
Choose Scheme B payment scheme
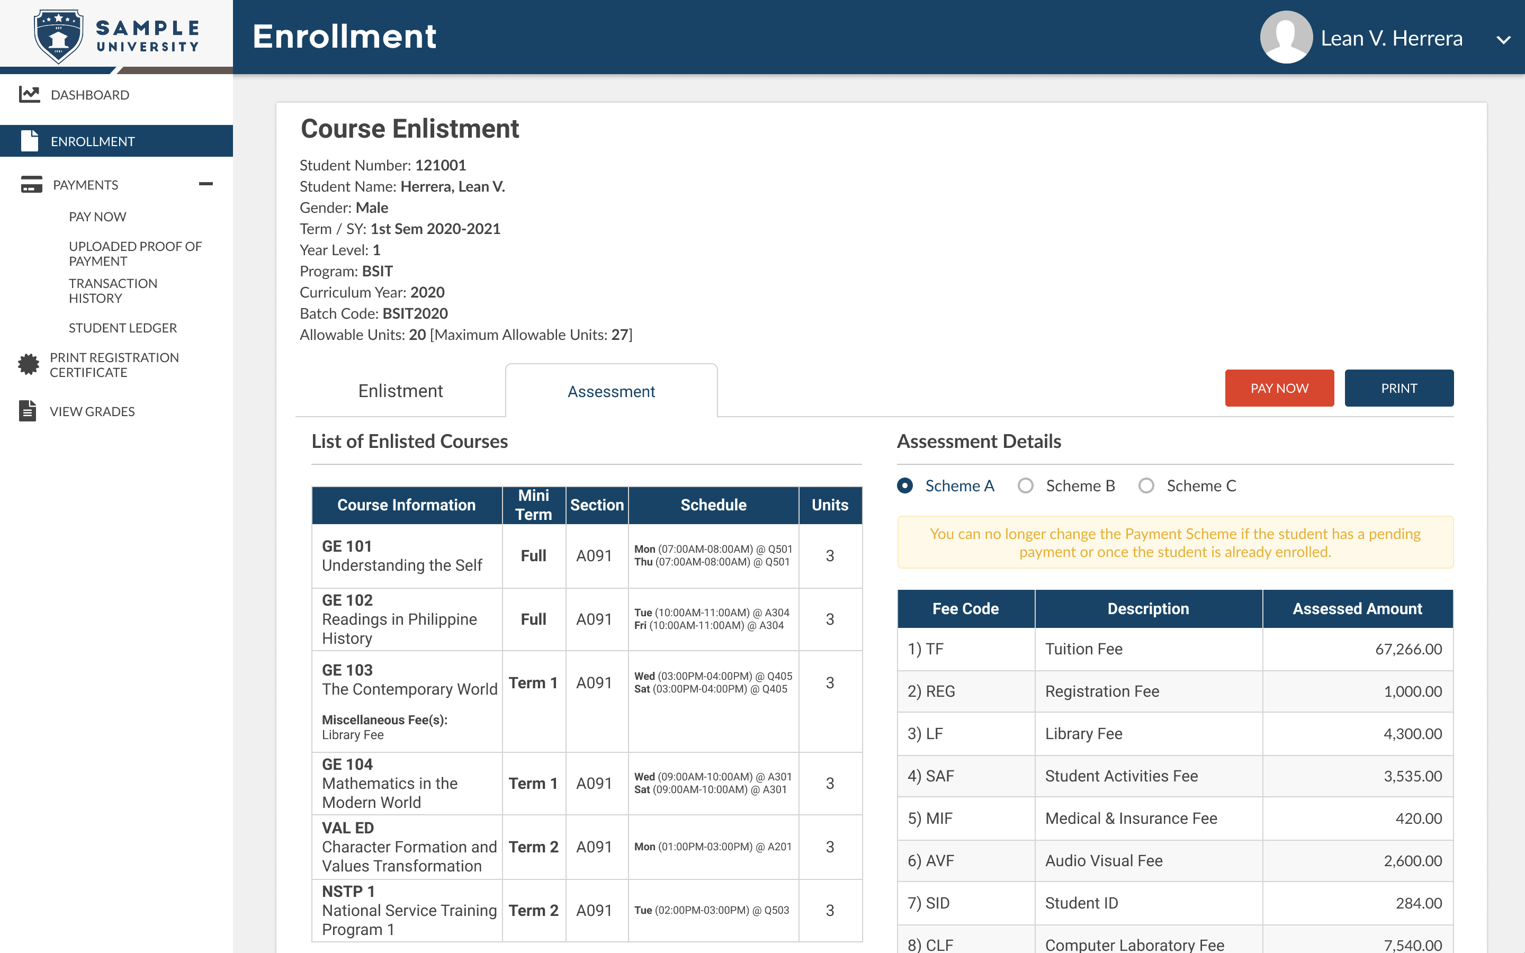point(1026,486)
